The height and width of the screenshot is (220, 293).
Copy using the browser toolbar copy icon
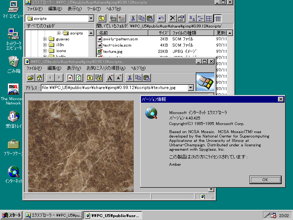[x=138, y=78]
